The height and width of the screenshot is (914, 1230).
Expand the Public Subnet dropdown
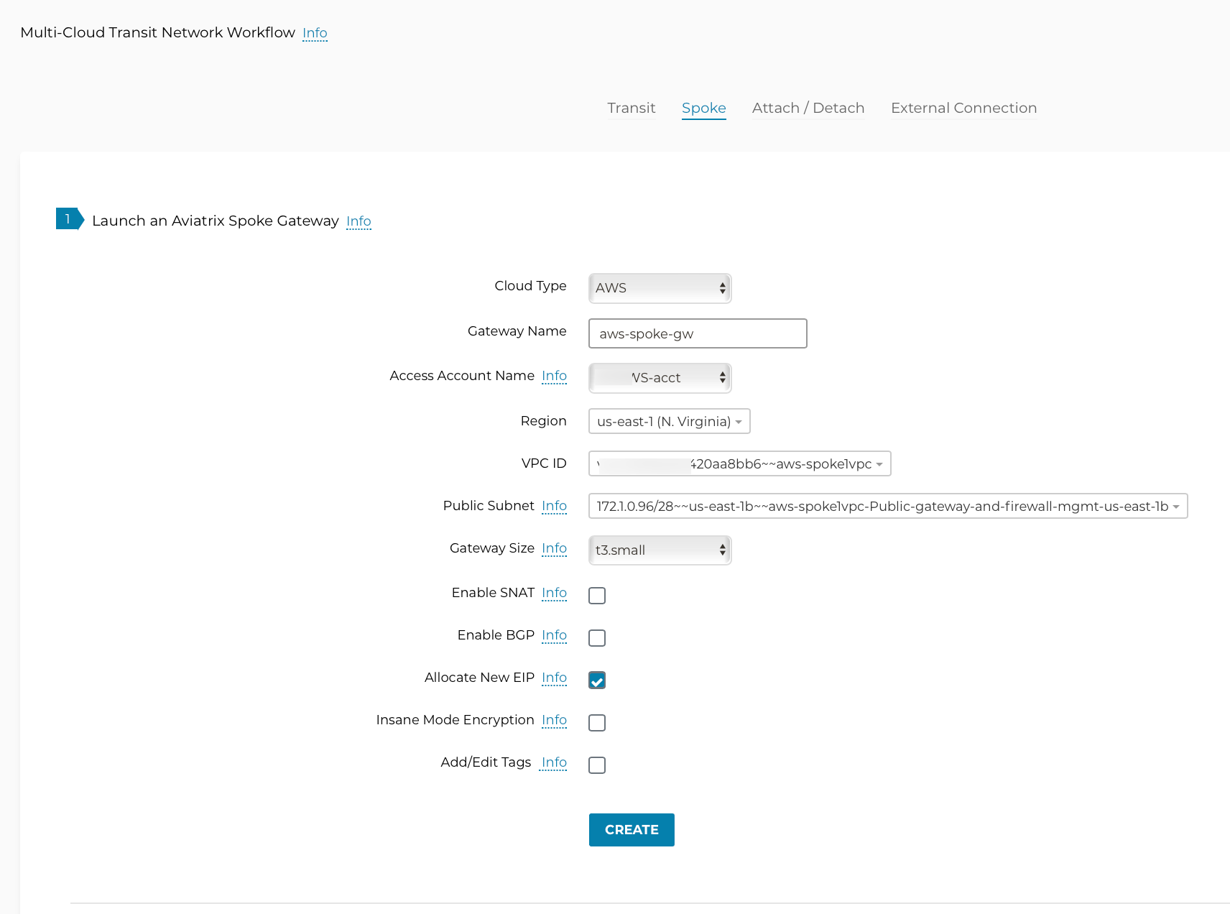[x=887, y=507]
